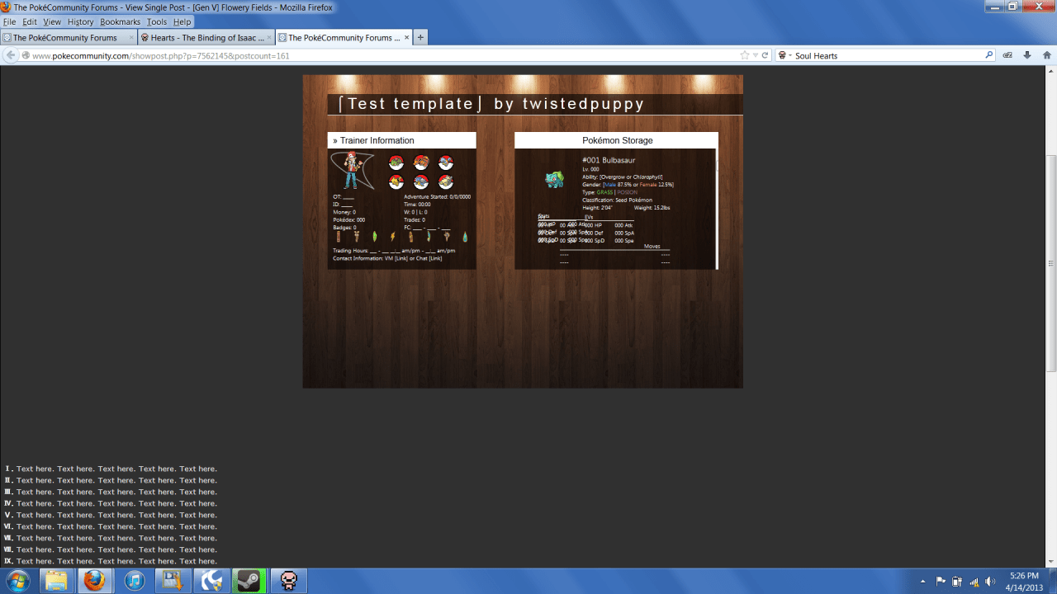Reload the page with the refresh icon
This screenshot has width=1057, height=594.
(x=765, y=55)
